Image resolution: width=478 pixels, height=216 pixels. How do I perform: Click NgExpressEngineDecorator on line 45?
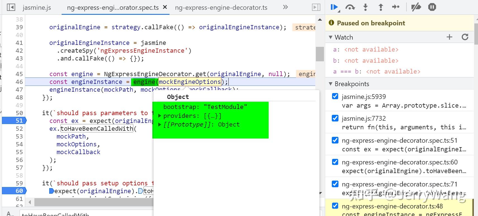[x=148, y=74]
